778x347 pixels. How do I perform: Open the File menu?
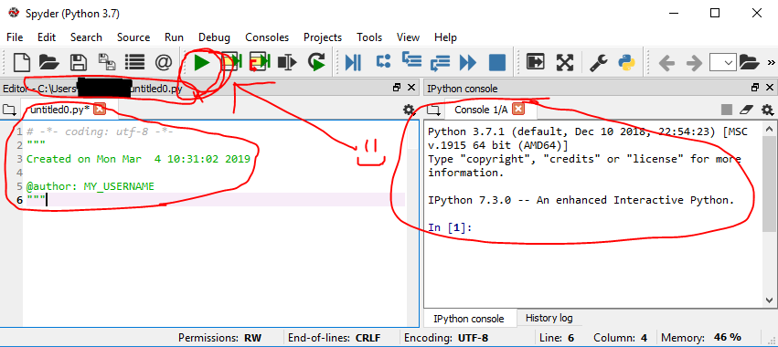coord(15,37)
